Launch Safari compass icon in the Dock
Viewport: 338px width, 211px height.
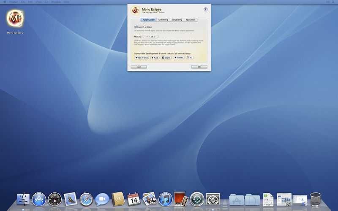point(86,199)
